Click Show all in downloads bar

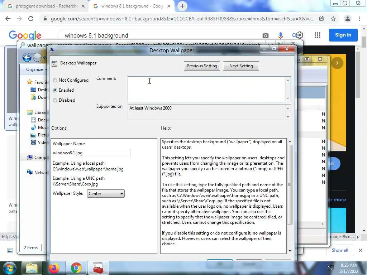point(340,250)
